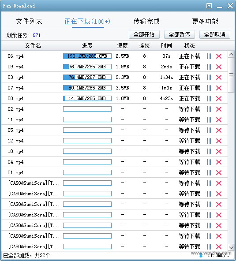Open the 传输完成 tab

click(x=146, y=21)
